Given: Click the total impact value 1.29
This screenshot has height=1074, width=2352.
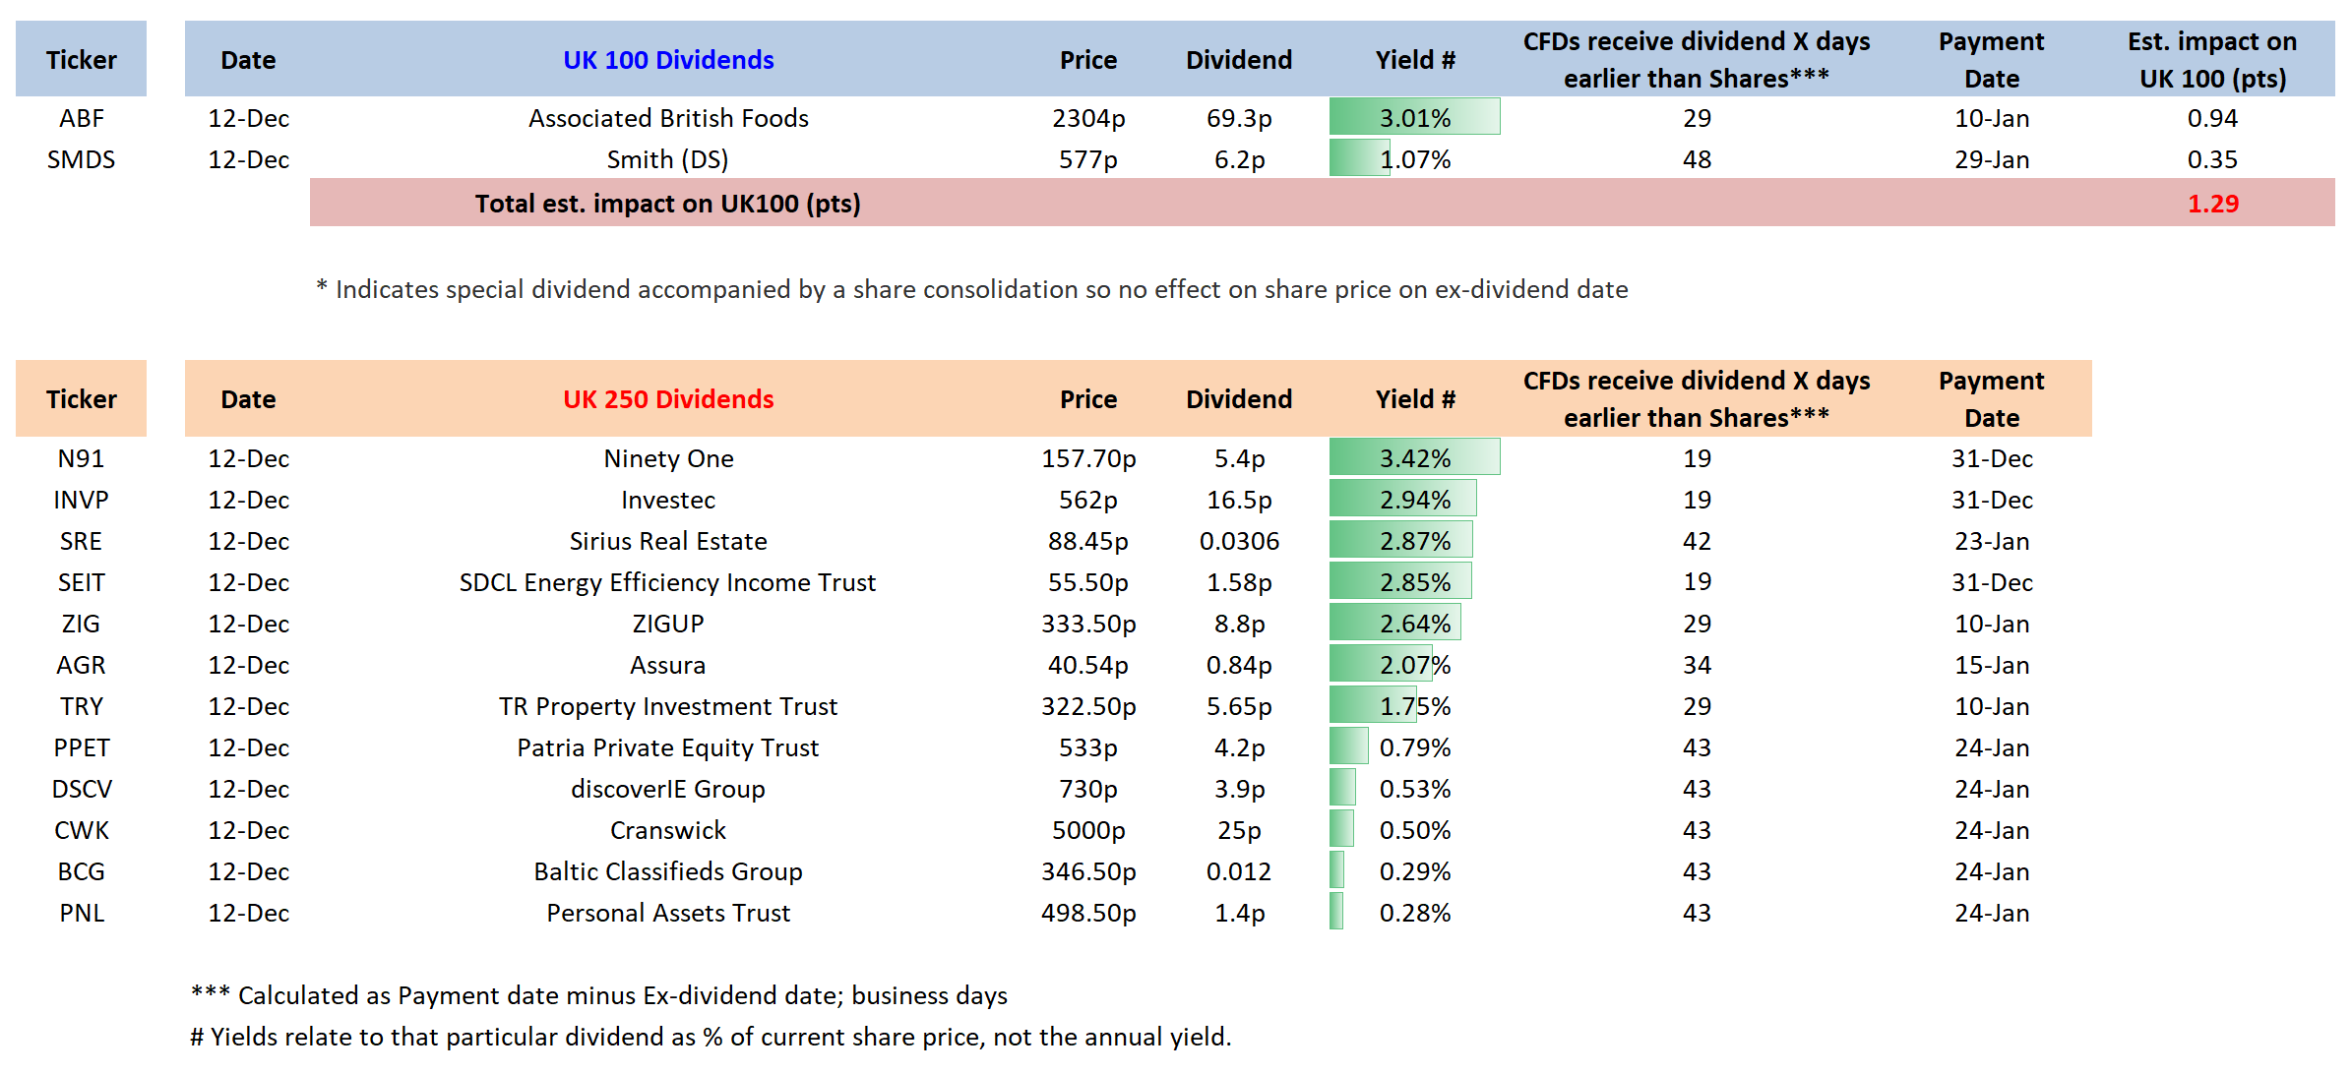Looking at the screenshot, I should tap(2212, 204).
